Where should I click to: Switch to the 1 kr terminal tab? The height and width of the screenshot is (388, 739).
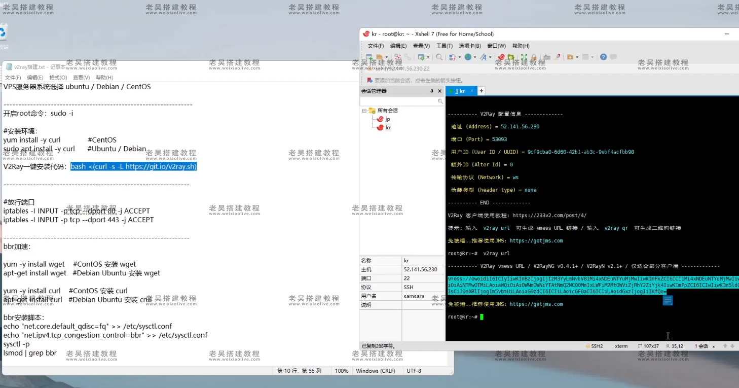click(x=460, y=91)
